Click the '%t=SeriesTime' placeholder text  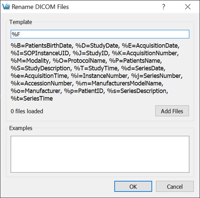(x=32, y=99)
